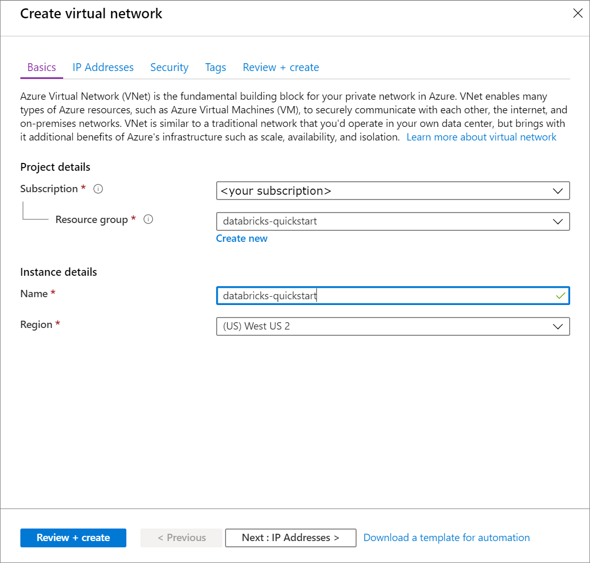
Task: Click the green validation checkmark in Name field
Action: 560,296
